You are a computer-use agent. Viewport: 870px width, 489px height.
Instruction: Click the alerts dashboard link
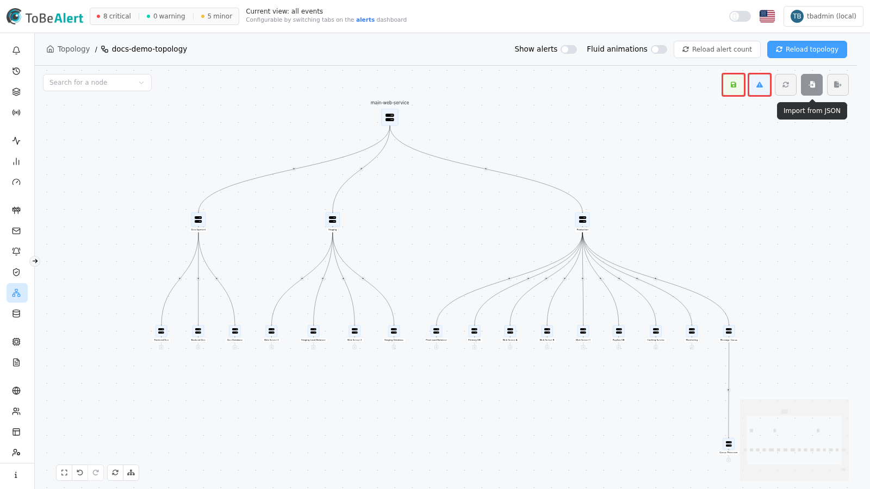pos(365,20)
